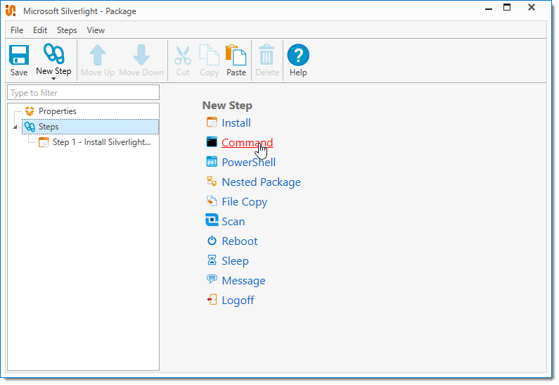559x385 pixels.
Task: Open the File menu
Action: click(x=17, y=30)
